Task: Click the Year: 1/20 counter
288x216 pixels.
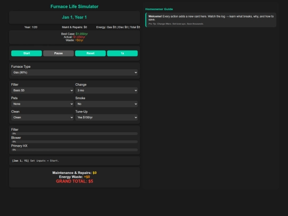Action: tap(31, 27)
